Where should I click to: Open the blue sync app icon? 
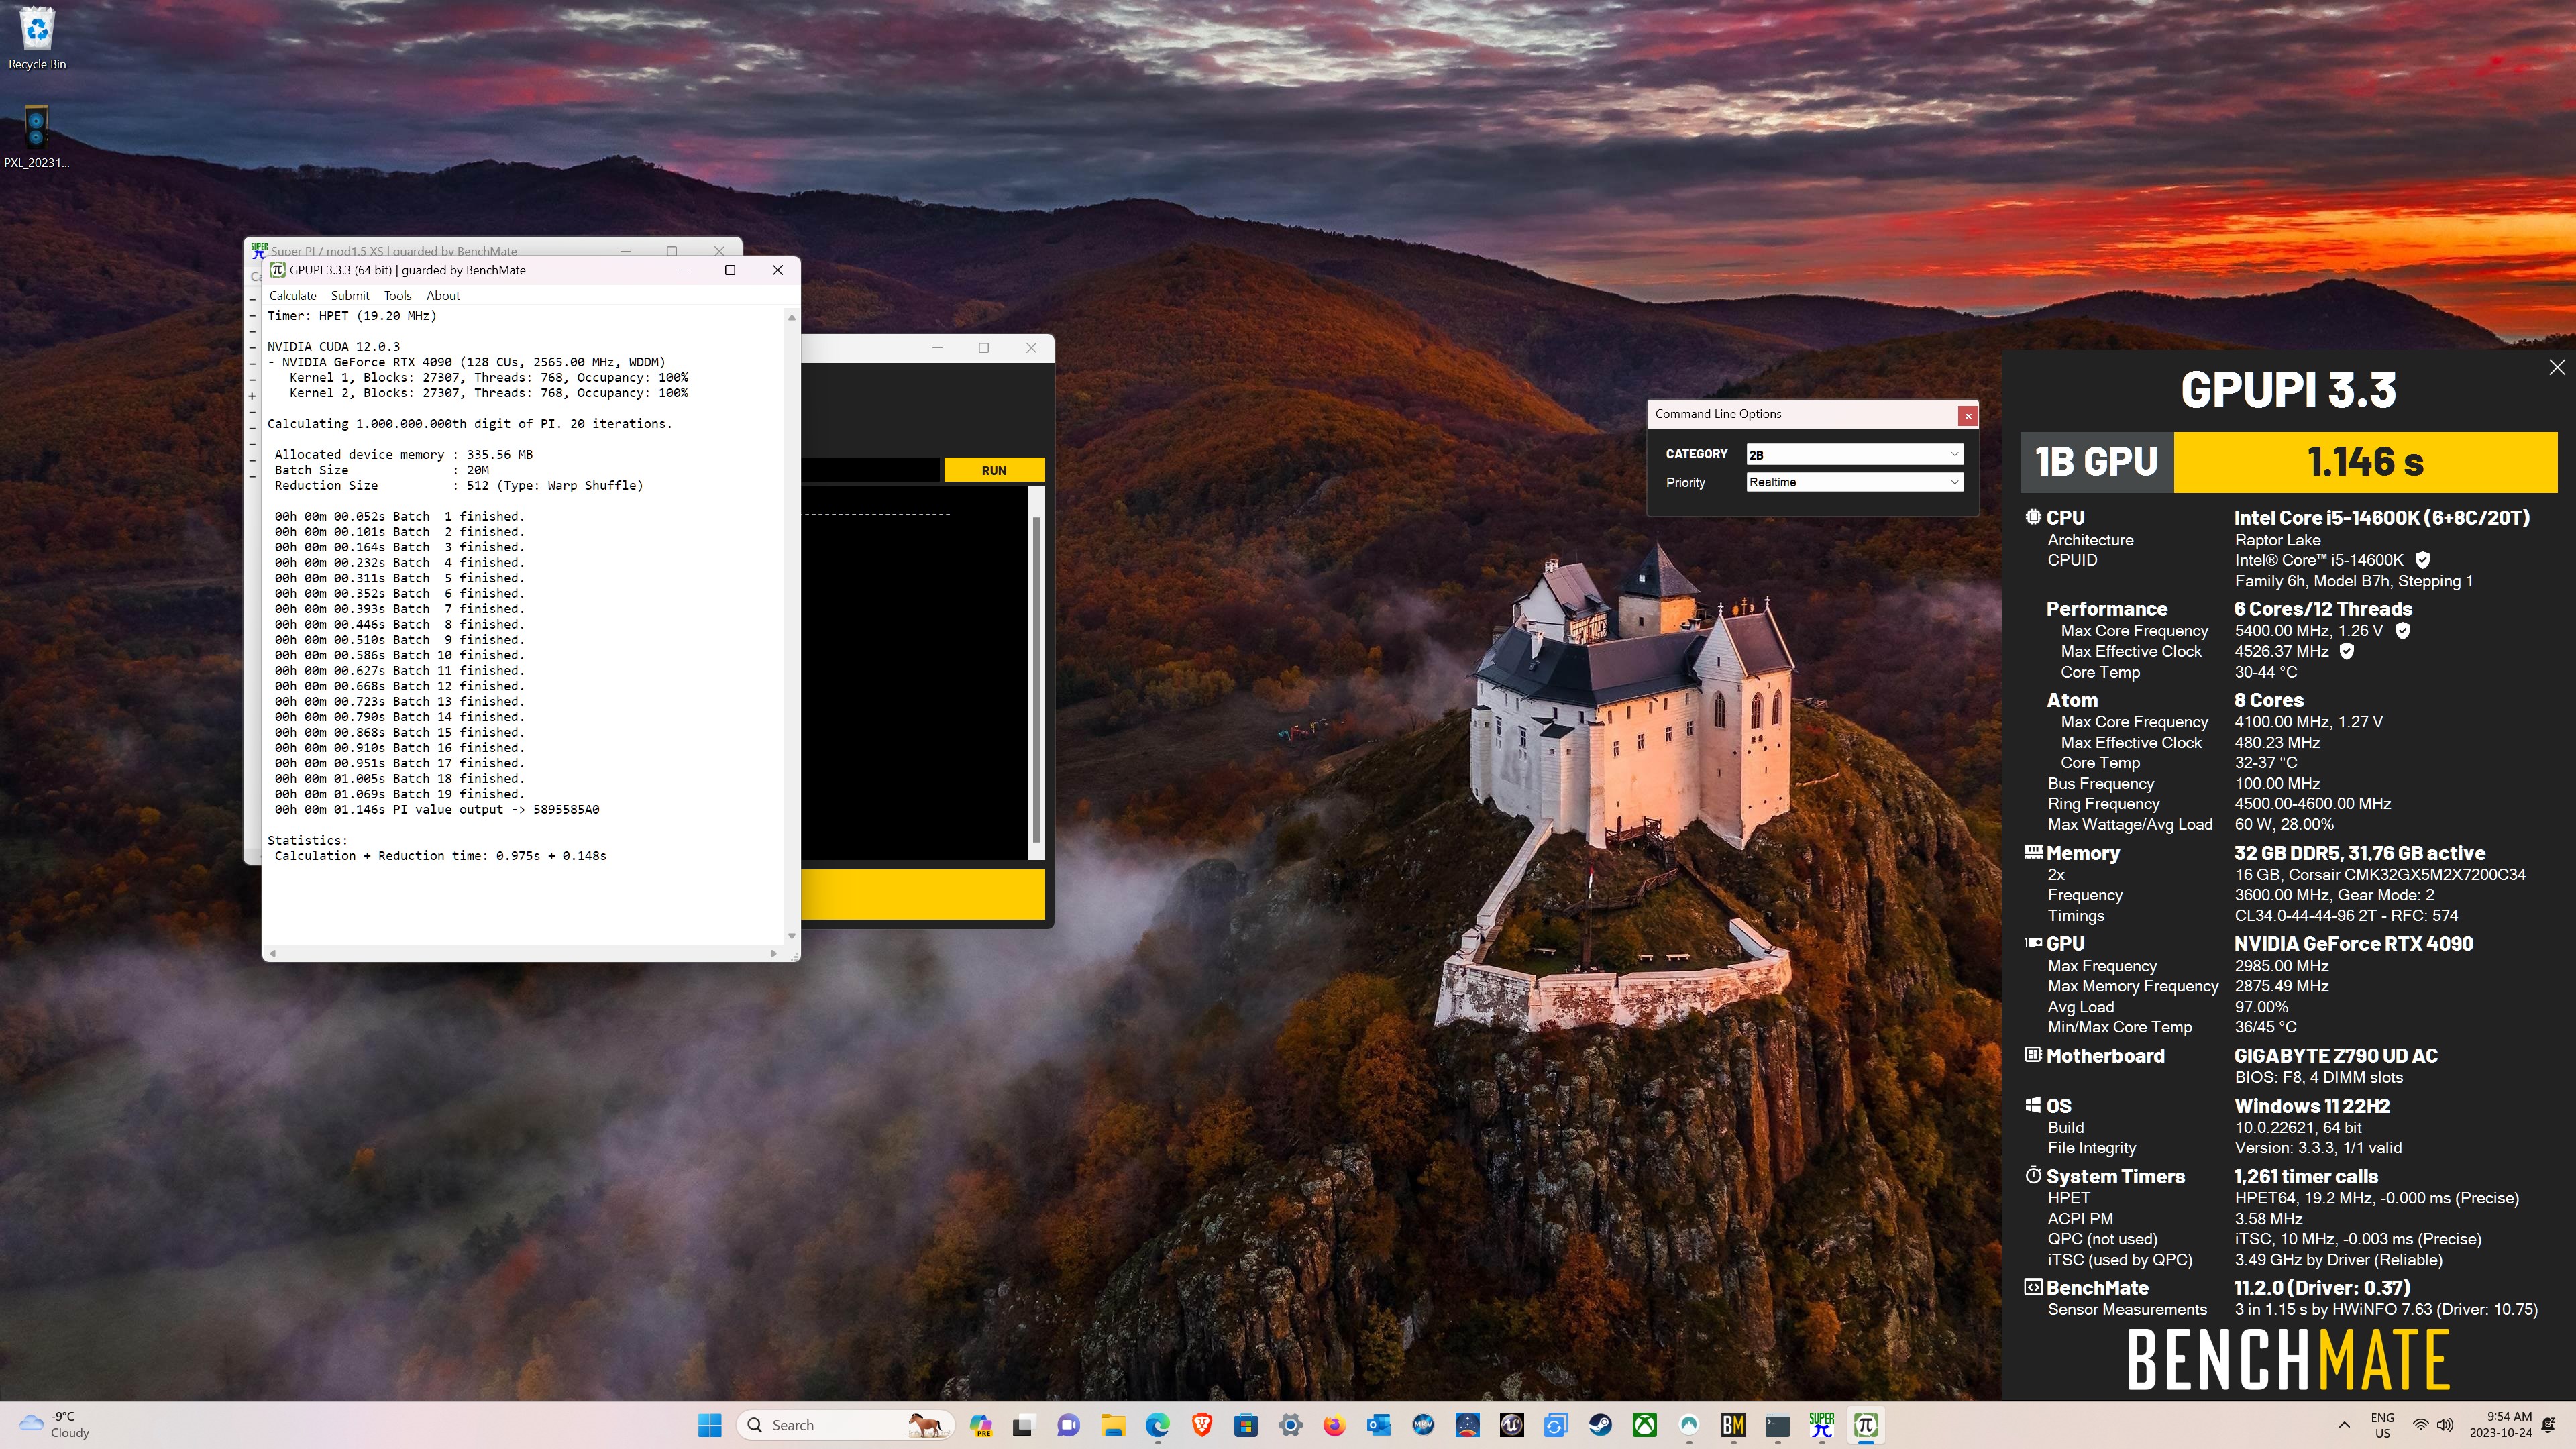point(1555,1425)
